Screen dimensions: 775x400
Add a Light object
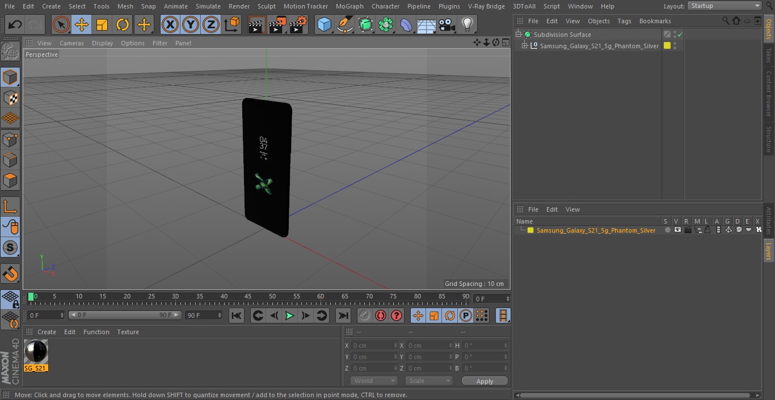[467, 24]
